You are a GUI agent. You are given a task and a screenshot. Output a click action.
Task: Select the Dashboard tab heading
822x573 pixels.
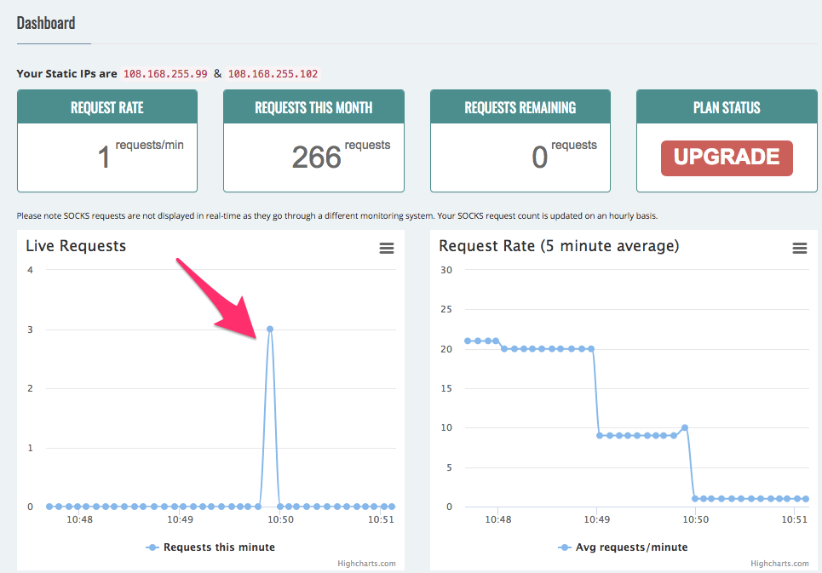pos(46,23)
